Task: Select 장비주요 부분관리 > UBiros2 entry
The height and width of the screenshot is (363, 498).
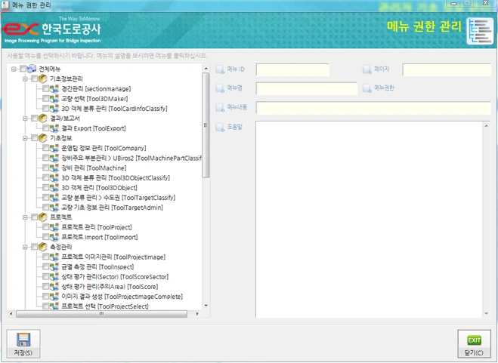Action: pos(131,158)
